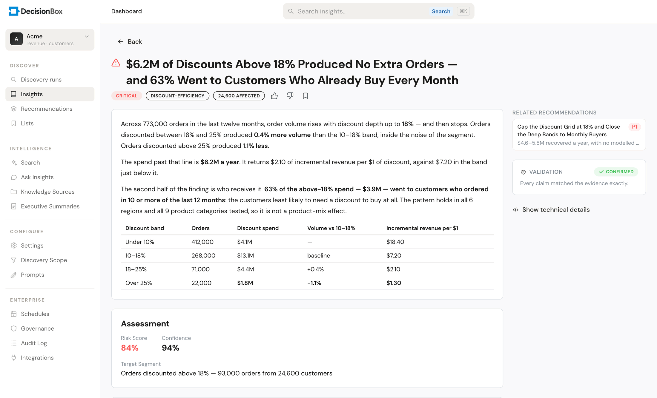This screenshot has width=657, height=398.
Task: Click the $13.1M discount spend cell
Action: 245,256
